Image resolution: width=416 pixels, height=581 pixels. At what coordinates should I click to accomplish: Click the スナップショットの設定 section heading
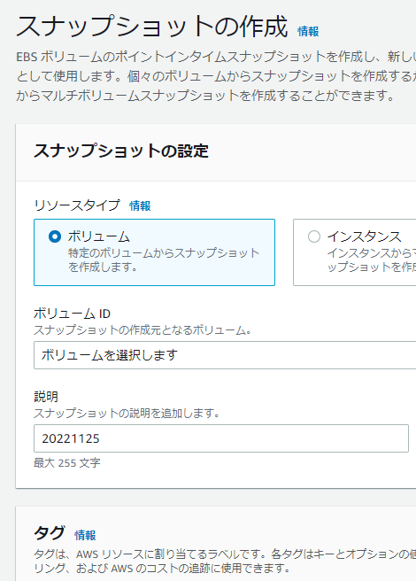pyautogui.click(x=121, y=151)
